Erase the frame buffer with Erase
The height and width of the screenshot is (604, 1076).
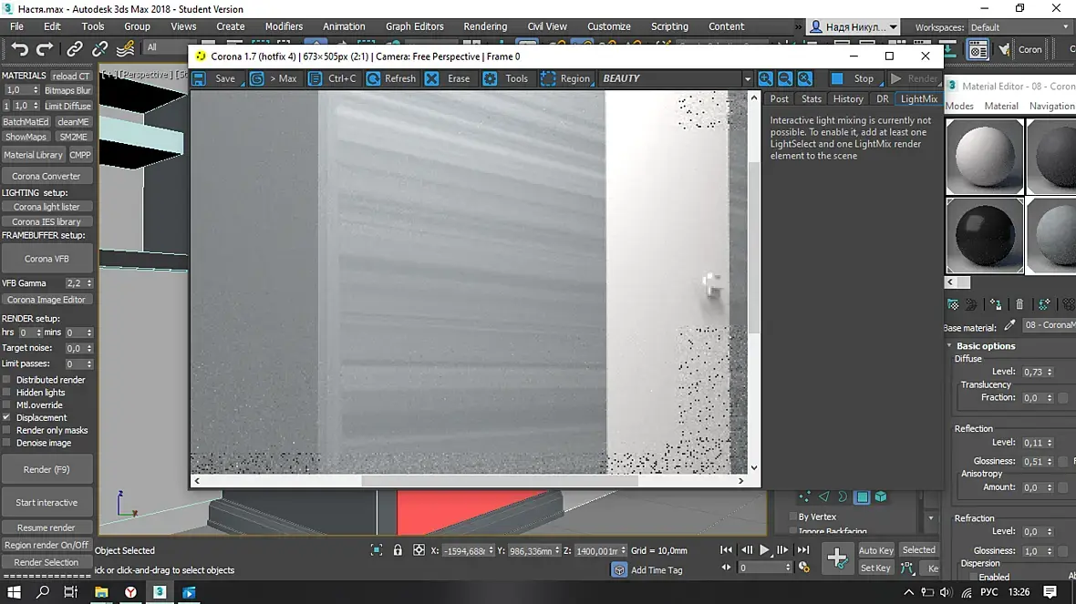click(x=449, y=78)
